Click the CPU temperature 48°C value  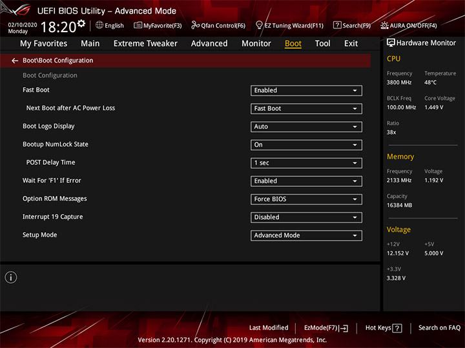[x=430, y=82]
